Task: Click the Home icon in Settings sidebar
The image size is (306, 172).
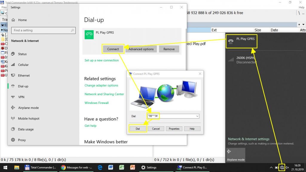Action: click(13, 20)
